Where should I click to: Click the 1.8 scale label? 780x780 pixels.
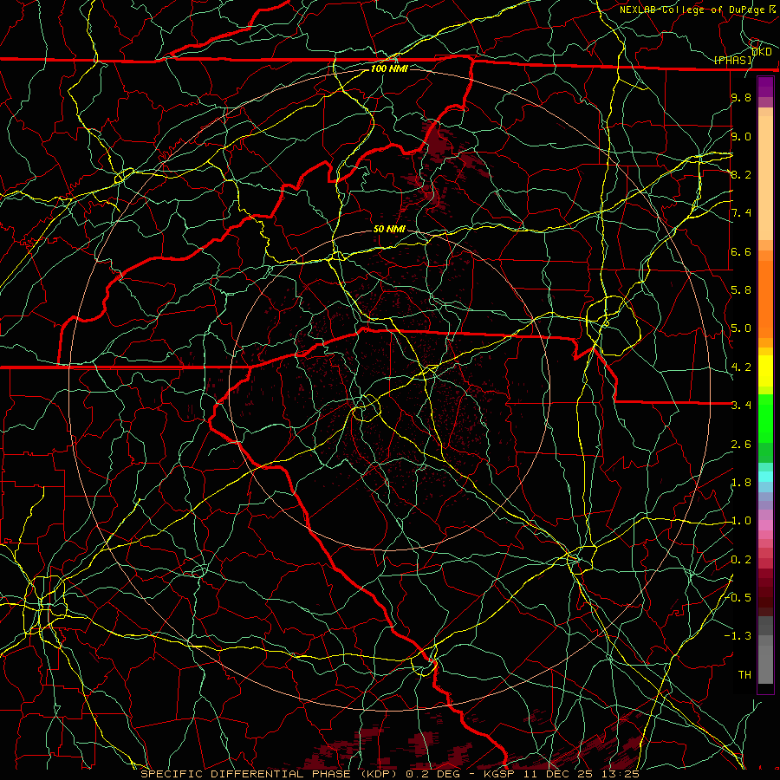click(x=741, y=483)
